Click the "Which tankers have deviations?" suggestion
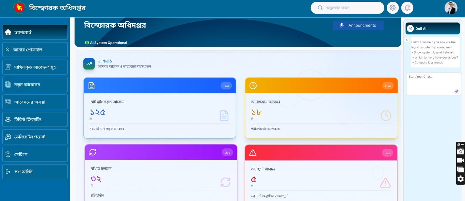The height and width of the screenshot is (201, 465). 436,58
